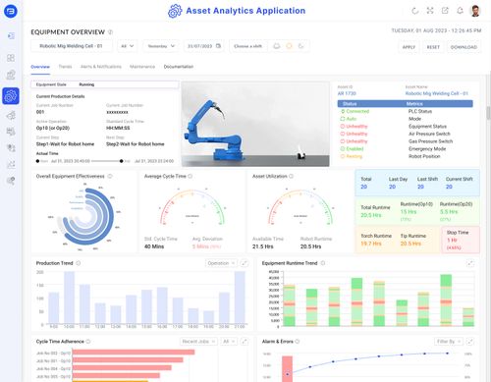This screenshot has width=491, height=382.
Task: Click the Average Cycle Time gauge
Action: [192, 207]
